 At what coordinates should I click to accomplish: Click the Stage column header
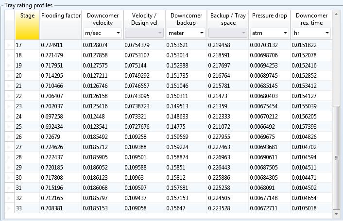(27, 19)
